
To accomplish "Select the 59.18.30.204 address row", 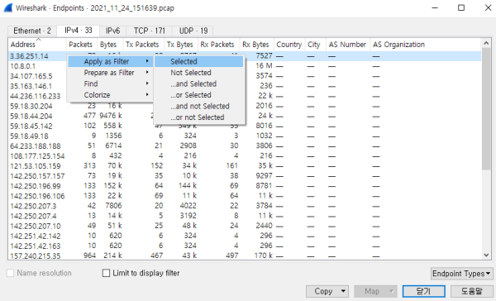I will coord(245,106).
